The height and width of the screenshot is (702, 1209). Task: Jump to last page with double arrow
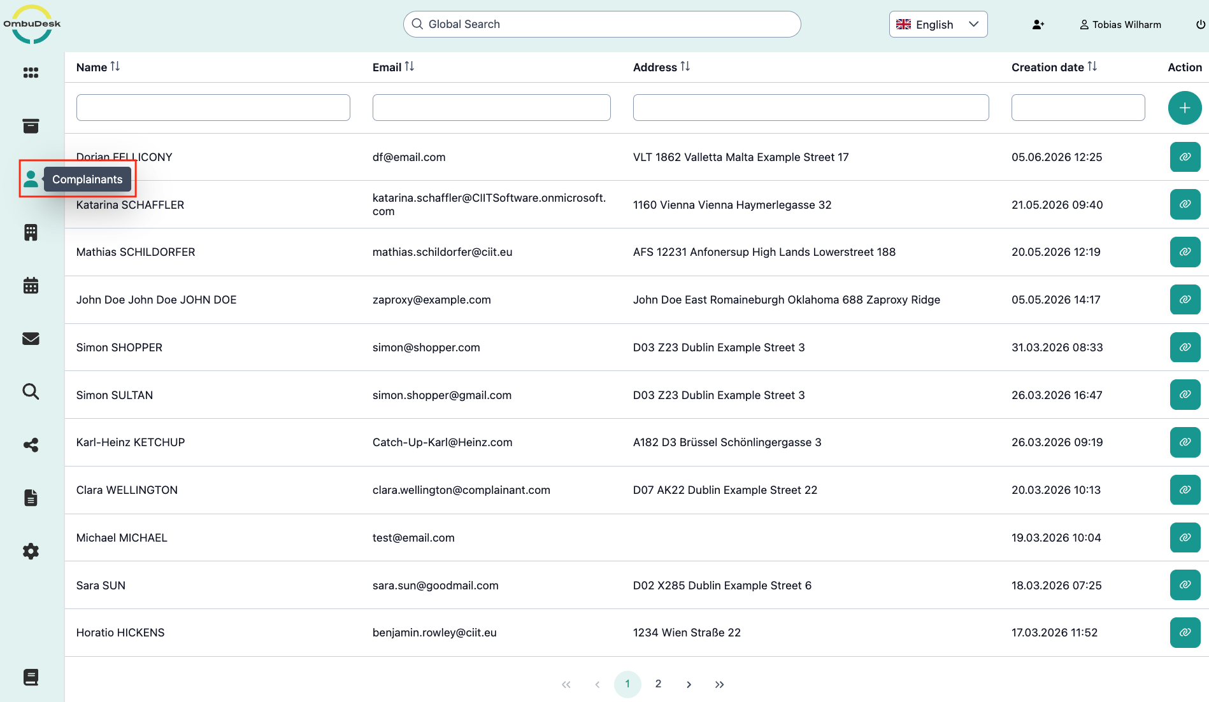[x=719, y=684]
